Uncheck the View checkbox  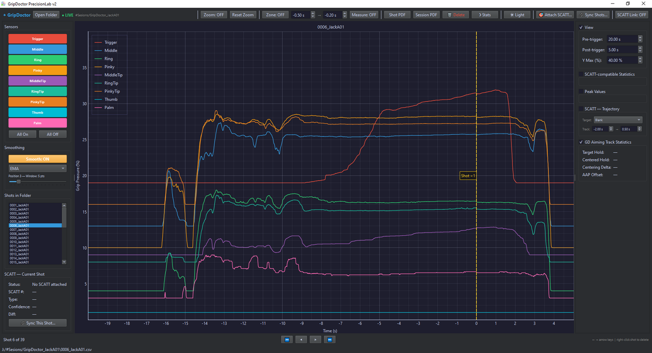coord(581,27)
